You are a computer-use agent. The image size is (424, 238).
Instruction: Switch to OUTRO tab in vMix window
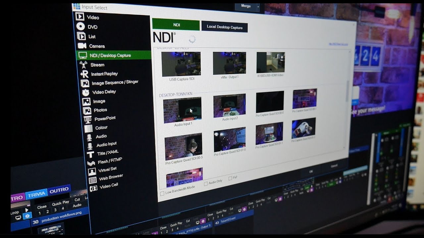pyautogui.click(x=59, y=190)
